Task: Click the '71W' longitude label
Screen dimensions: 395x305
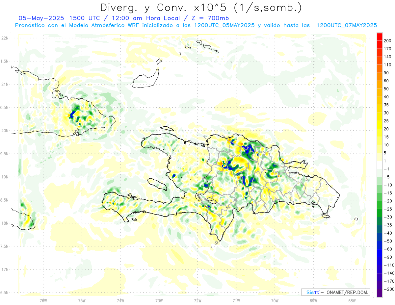Action: [236, 300]
